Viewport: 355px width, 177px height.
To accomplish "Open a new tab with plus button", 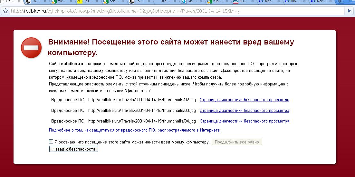I will [340, 2].
